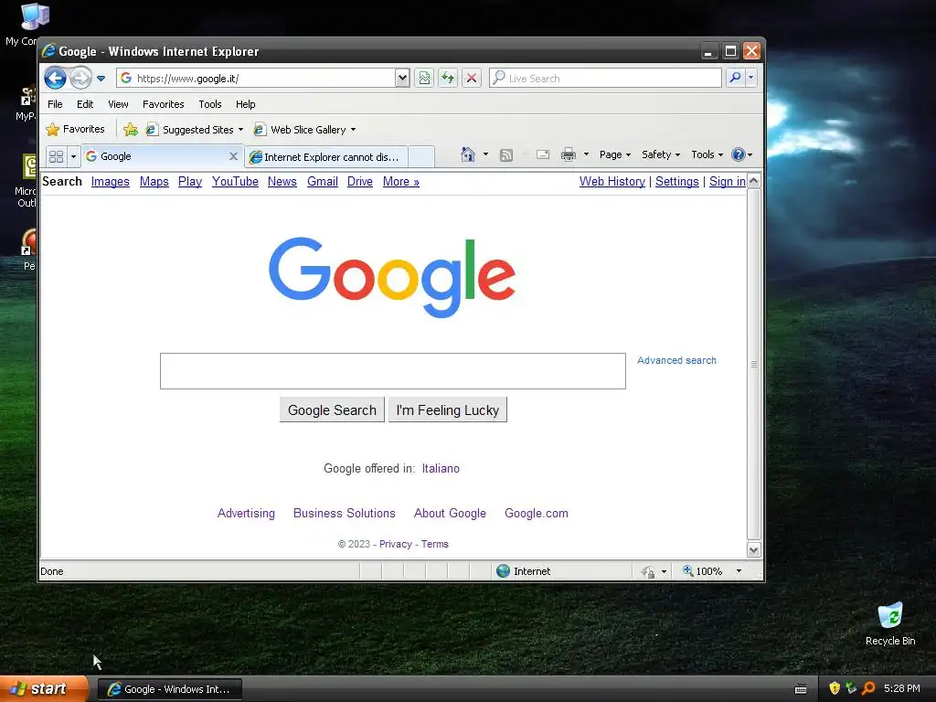The width and height of the screenshot is (936, 702).
Task: Click the Windows Start button
Action: coord(43,689)
